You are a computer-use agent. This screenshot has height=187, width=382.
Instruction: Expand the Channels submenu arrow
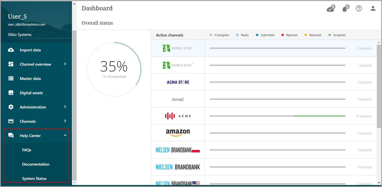tap(65, 121)
